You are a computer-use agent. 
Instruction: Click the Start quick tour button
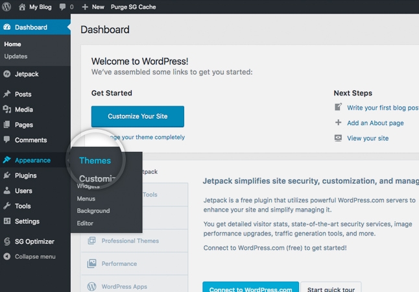pyautogui.click(x=331, y=287)
